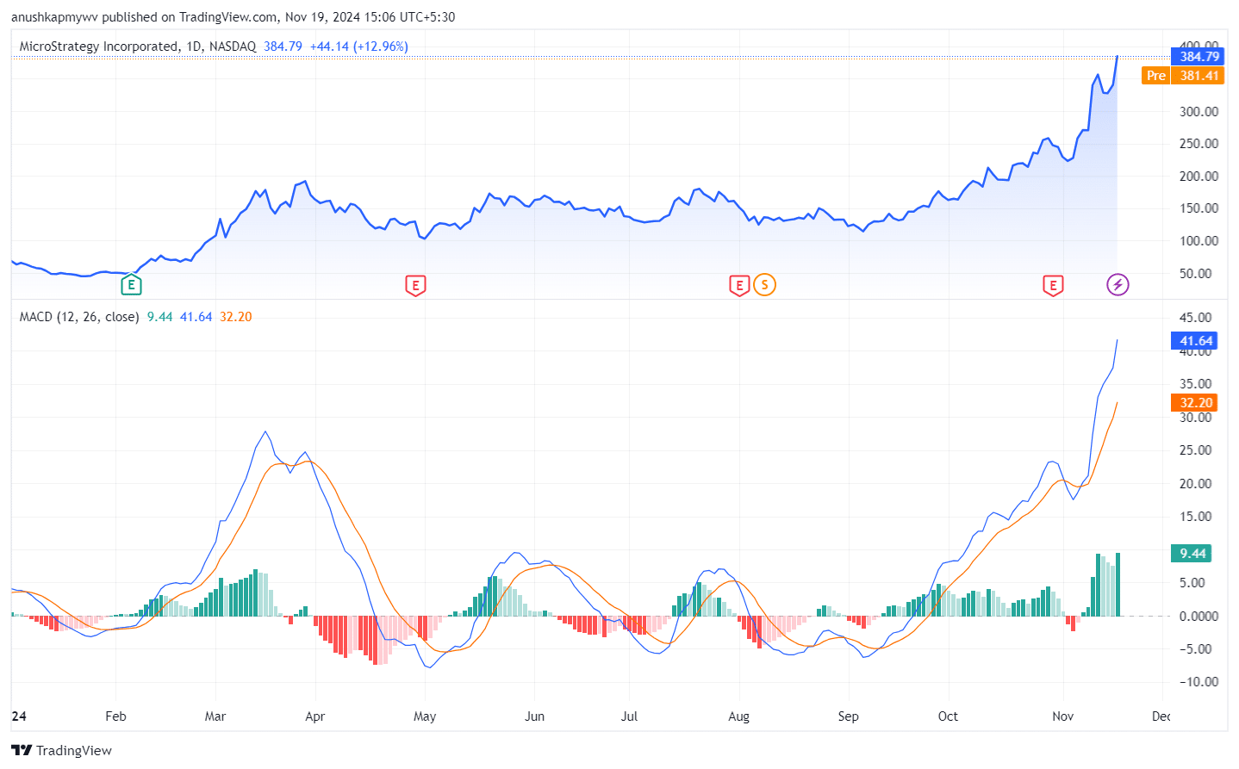This screenshot has width=1239, height=769.
Task: Click the red earnings marker near May
Action: click(x=415, y=285)
